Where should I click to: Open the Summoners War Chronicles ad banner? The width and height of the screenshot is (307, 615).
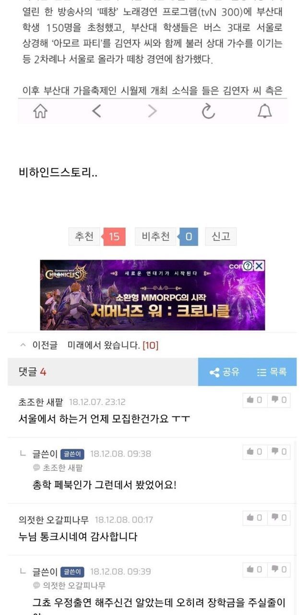pyautogui.click(x=153, y=295)
